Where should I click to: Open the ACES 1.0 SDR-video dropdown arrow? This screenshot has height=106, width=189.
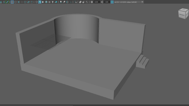[142, 2]
